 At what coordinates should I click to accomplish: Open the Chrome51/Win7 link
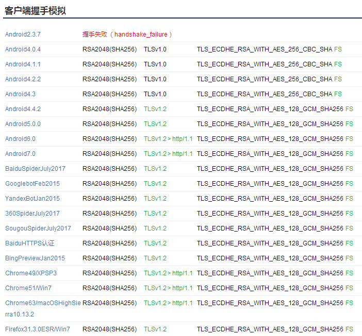click(x=28, y=288)
